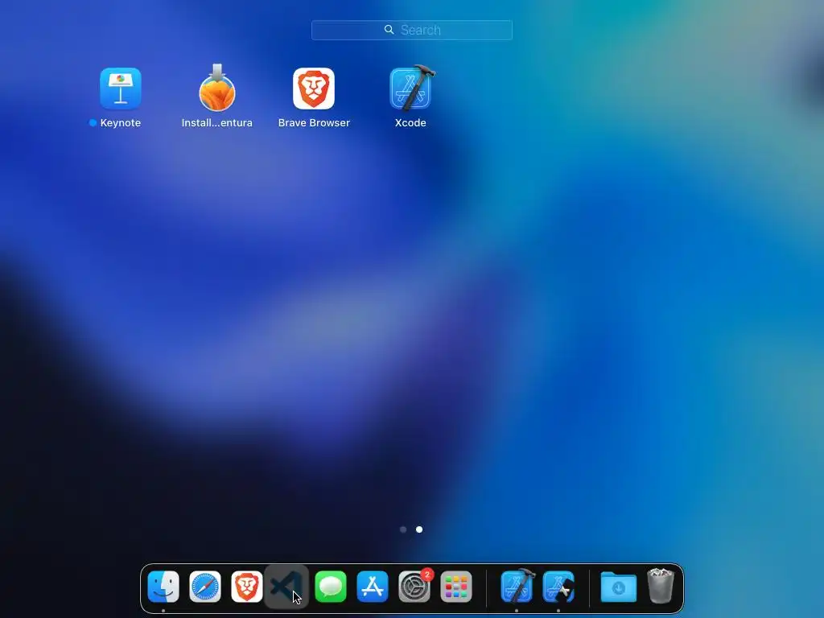Click the Install...entura label text

coord(217,122)
